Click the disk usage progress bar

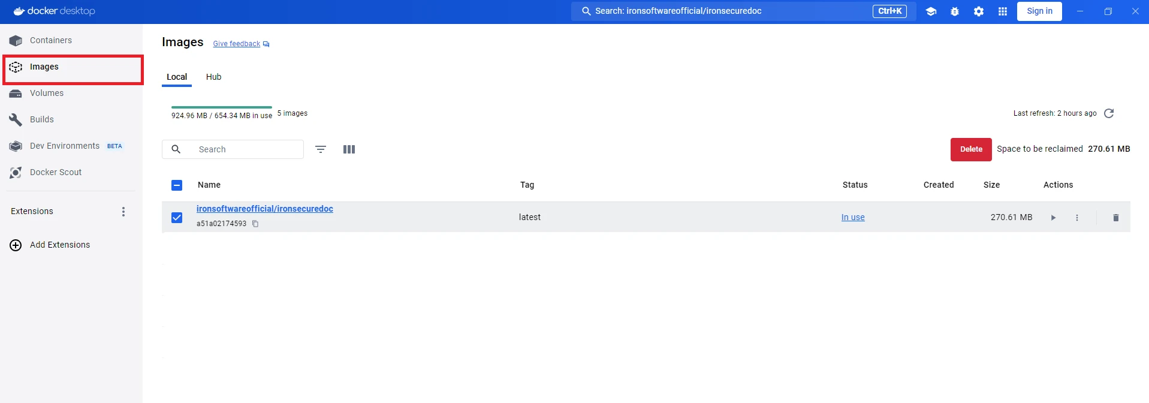click(221, 107)
